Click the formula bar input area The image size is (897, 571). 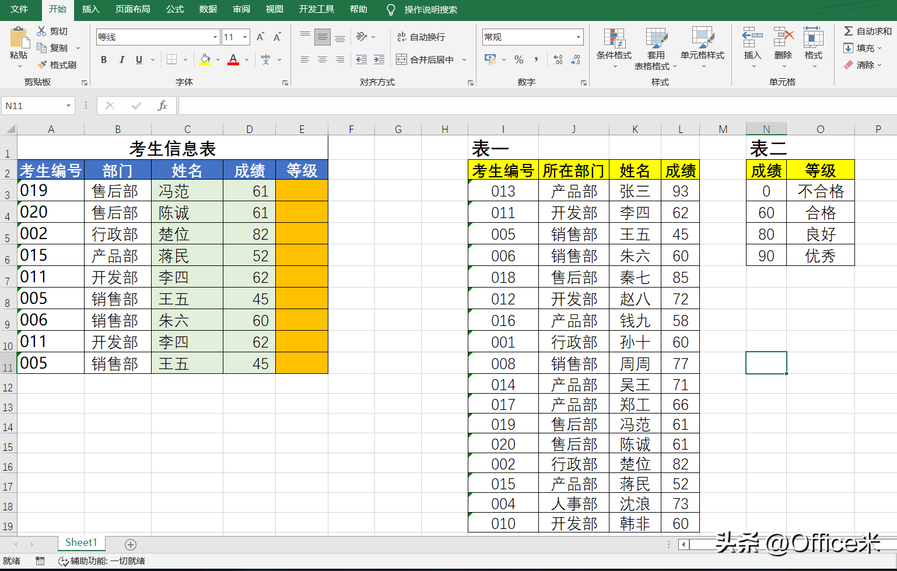(x=537, y=106)
